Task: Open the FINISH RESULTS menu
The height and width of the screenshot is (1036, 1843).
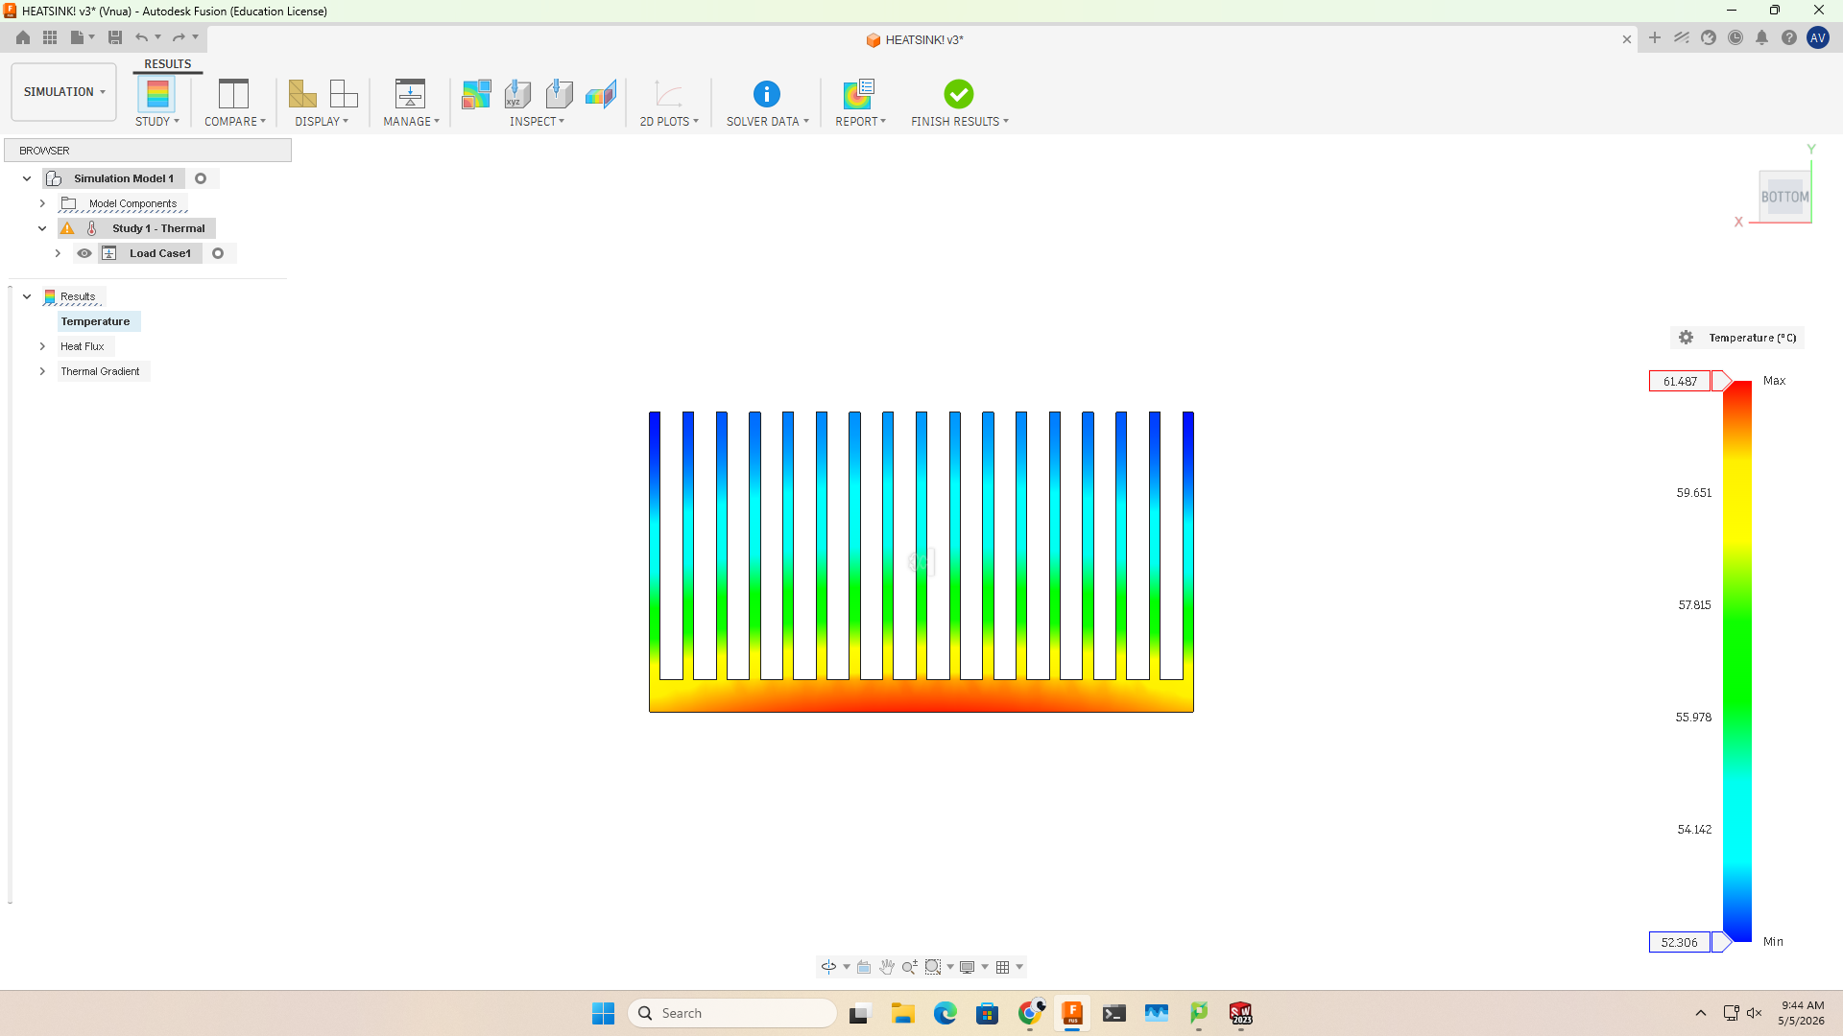Action: point(960,122)
